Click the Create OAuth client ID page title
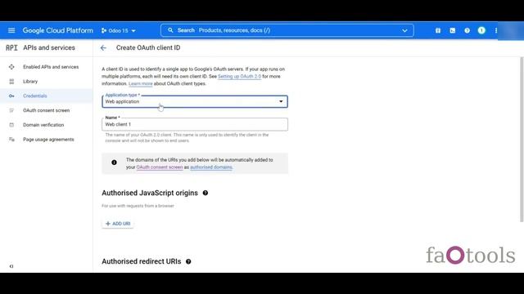 point(148,47)
